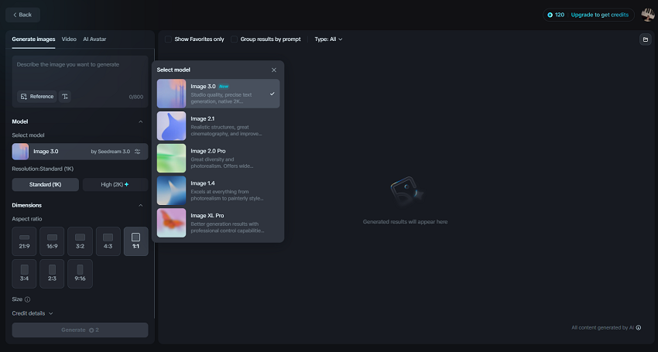Close the Select model popup
The image size is (658, 352).
pos(274,70)
